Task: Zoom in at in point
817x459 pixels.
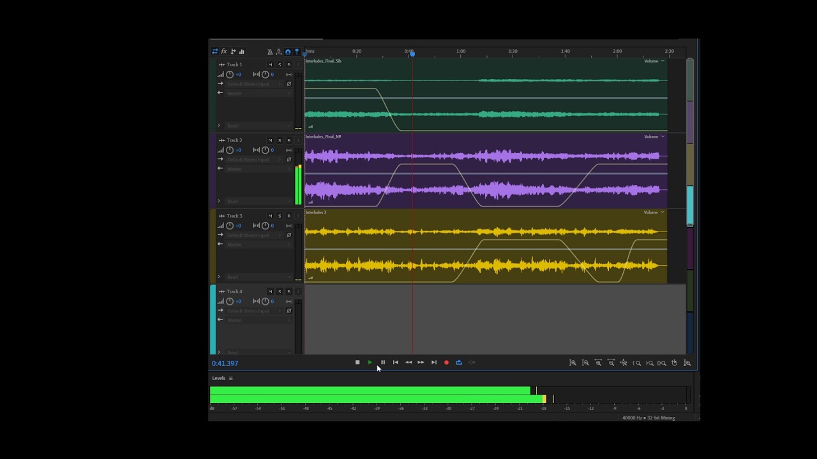Action: point(636,363)
